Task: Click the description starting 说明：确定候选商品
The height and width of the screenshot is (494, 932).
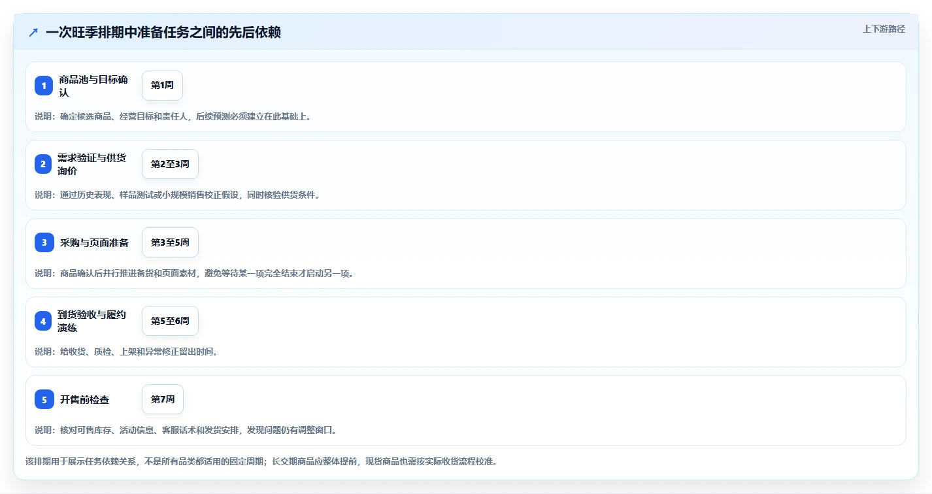Action: click(173, 116)
